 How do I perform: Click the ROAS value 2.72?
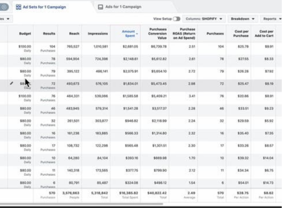[x=192, y=71]
